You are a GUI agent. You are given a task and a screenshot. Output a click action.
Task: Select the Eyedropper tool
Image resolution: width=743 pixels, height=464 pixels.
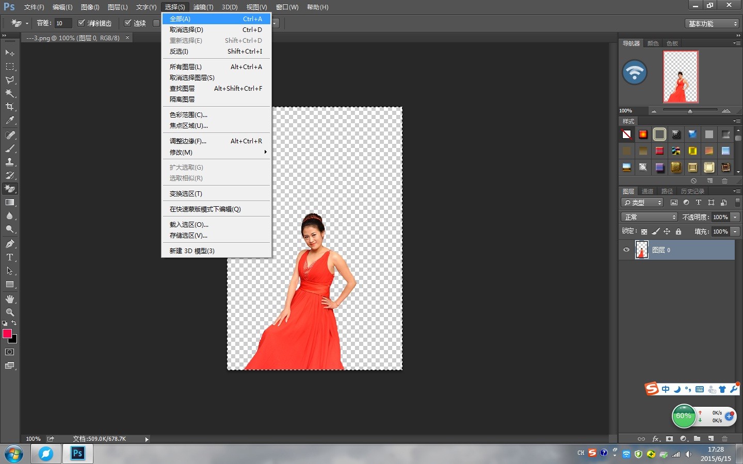coord(10,120)
